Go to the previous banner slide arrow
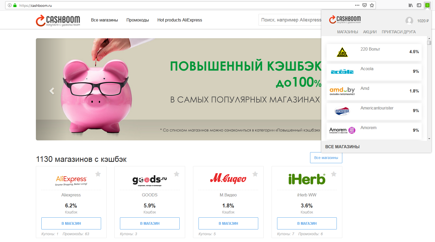 point(52,91)
